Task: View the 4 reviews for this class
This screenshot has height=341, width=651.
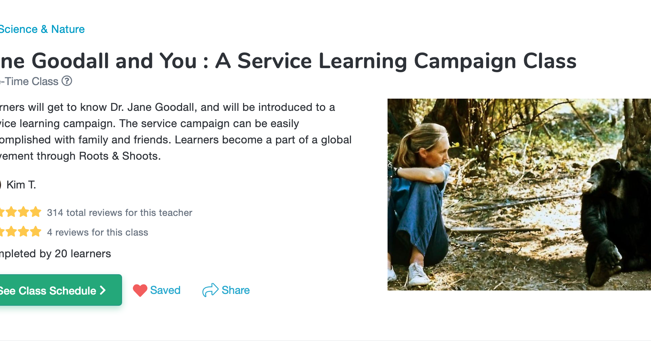Action: tap(97, 232)
